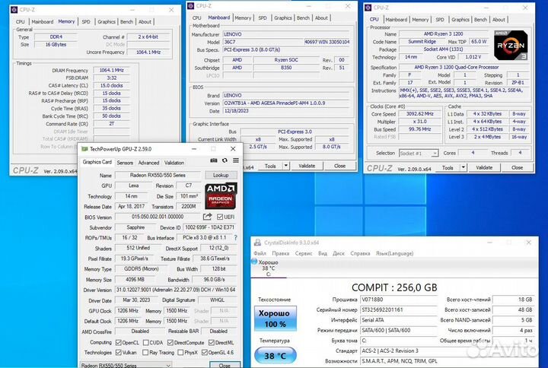This screenshot has width=548, height=368.
Task: Open SPD tab in the CPU-Z memory timings window
Action: [x=86, y=21]
